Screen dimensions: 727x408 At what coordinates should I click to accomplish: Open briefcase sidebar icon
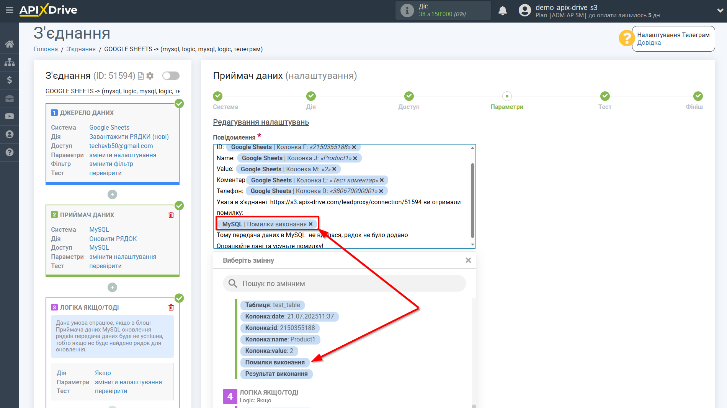(x=10, y=98)
